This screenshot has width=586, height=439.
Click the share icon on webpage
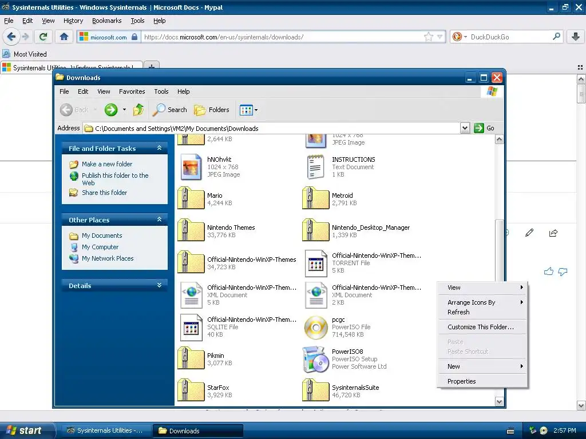pyautogui.click(x=553, y=233)
